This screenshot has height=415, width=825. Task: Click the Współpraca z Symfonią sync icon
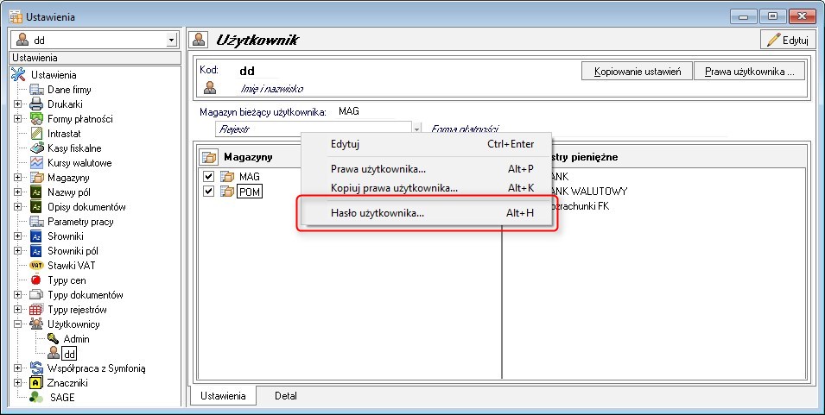pos(36,368)
